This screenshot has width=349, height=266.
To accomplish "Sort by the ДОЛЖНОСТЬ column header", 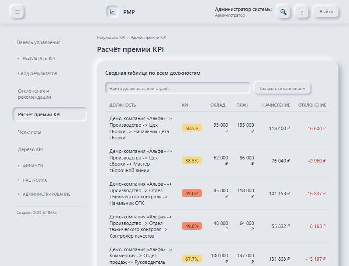I will tap(122, 105).
